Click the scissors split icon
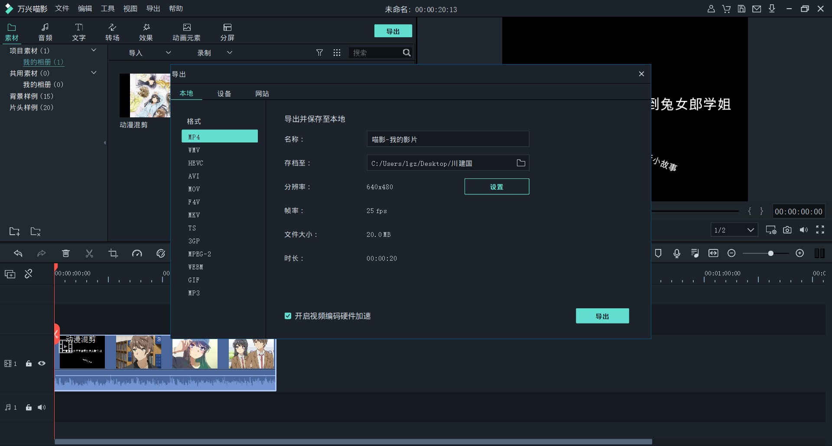 click(89, 253)
